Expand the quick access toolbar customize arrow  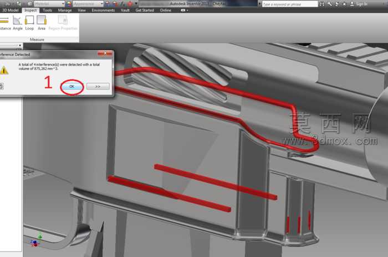tap(136, 3)
